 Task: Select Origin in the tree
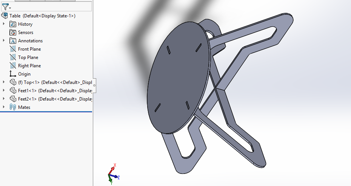[x=24, y=74]
